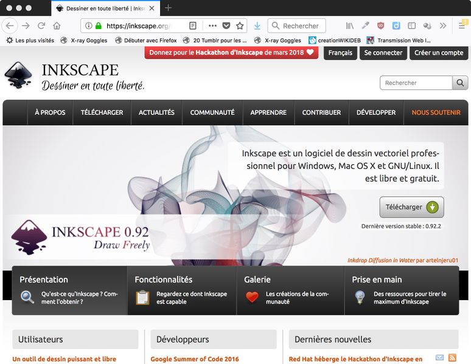Click the Se connecter button
471x364 pixels.
click(383, 53)
